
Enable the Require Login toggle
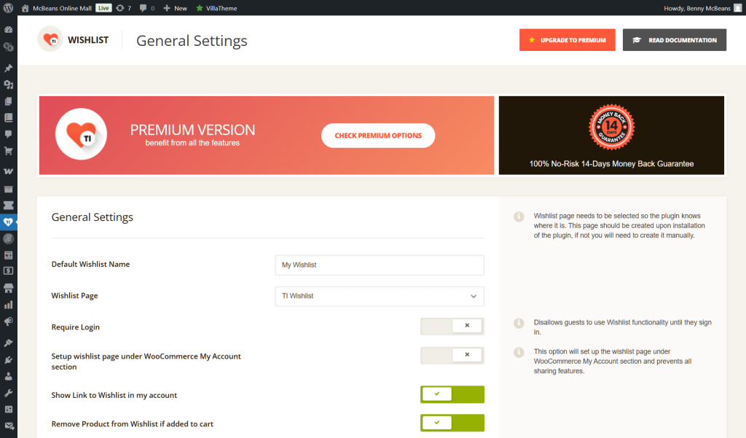(452, 326)
